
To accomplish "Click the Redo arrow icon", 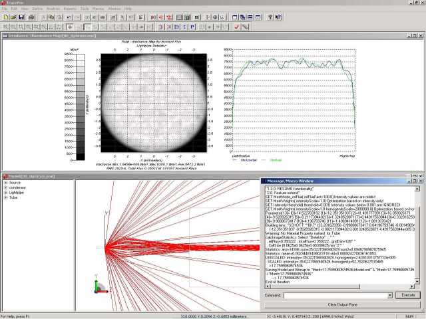I will click(77, 17).
